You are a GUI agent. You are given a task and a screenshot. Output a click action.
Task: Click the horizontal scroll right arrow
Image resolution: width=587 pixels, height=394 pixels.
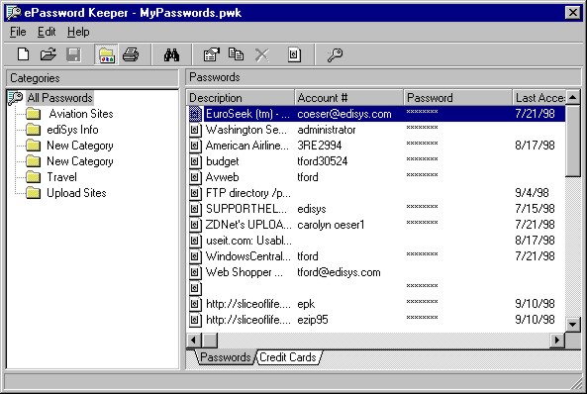coord(557,341)
